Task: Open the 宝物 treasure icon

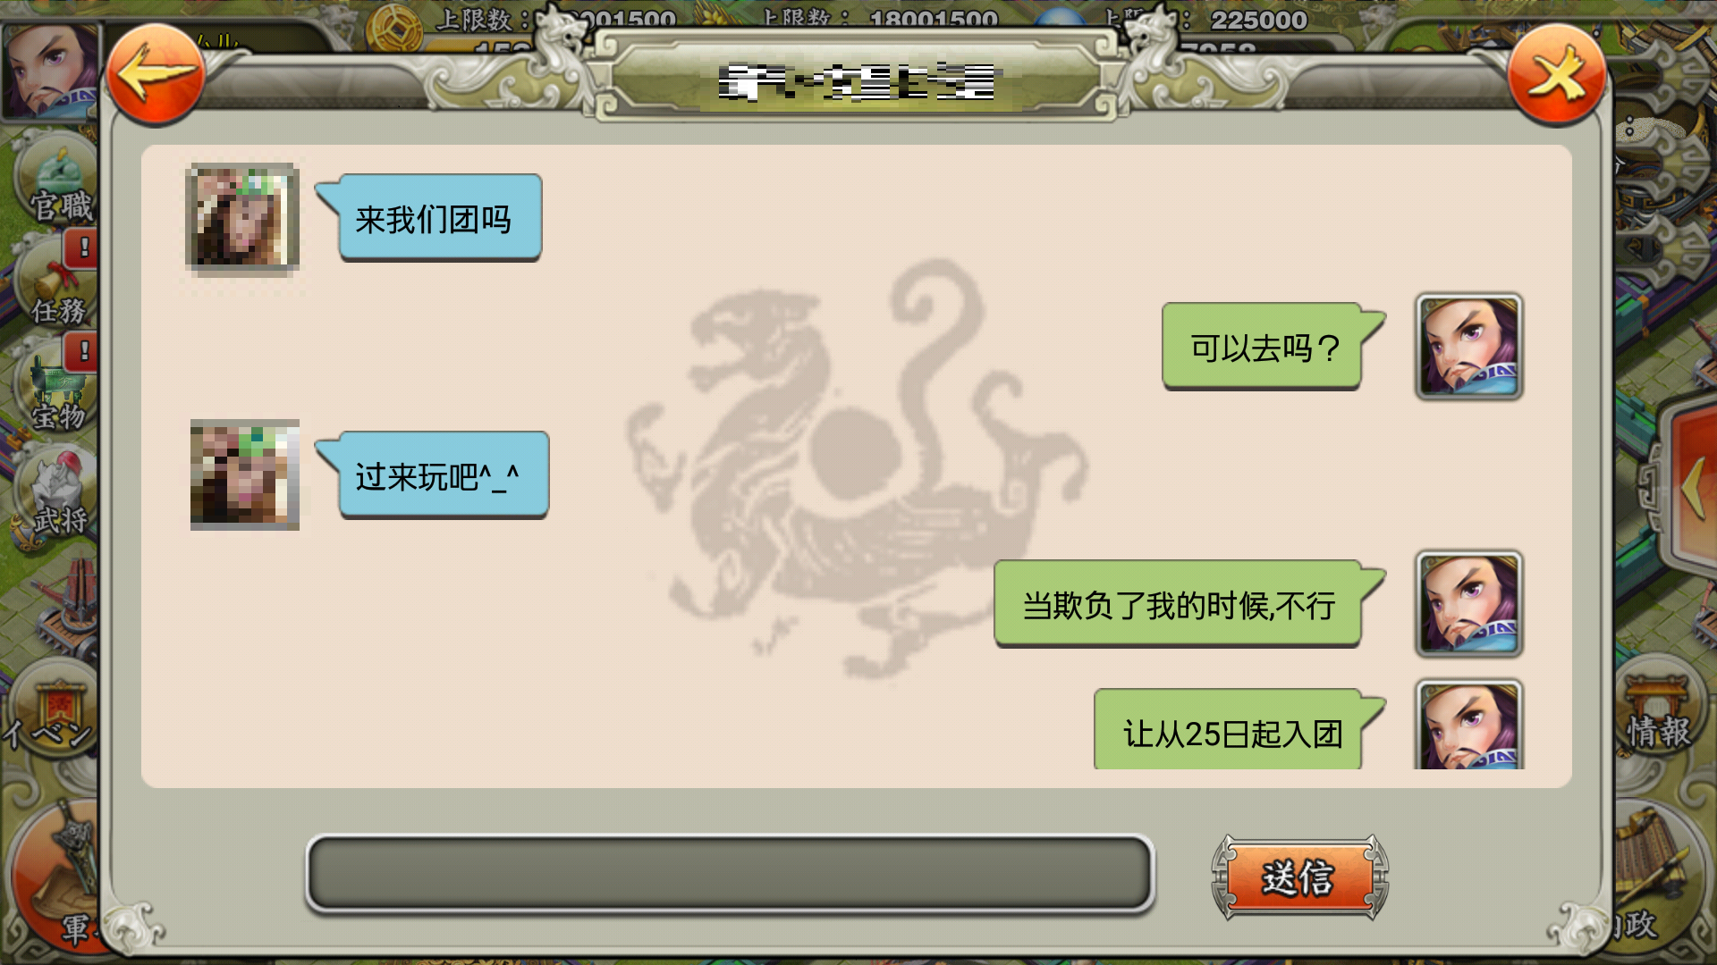Action: (x=55, y=390)
